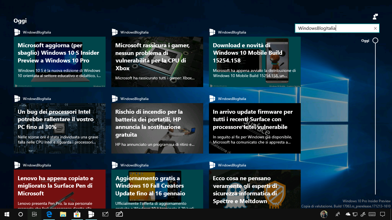Click the vertical timeline slider track

(x=375, y=119)
